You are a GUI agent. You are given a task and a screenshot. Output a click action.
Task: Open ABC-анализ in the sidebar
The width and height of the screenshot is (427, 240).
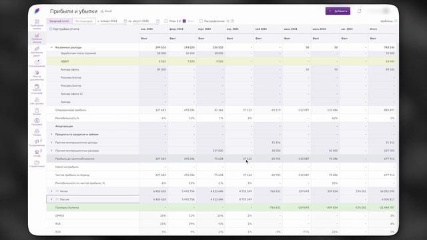pos(37,101)
